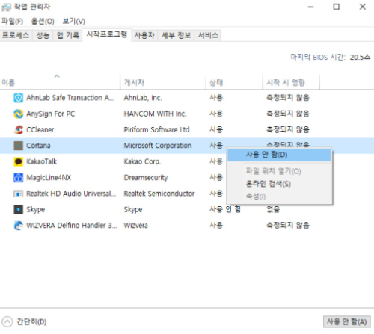Screen dimensions: 374x334
Task: Choose 온라인 검색(S) in context menu
Action: coord(279,184)
